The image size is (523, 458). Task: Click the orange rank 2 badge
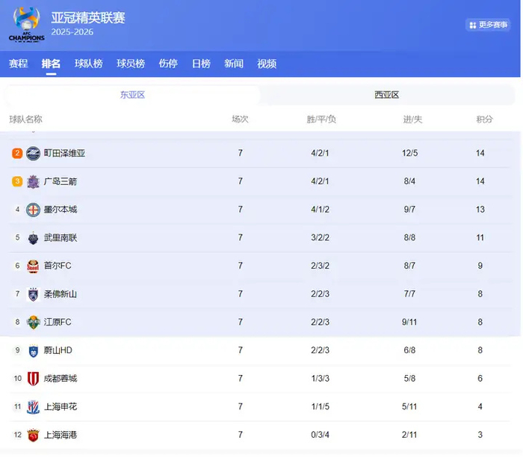click(17, 153)
